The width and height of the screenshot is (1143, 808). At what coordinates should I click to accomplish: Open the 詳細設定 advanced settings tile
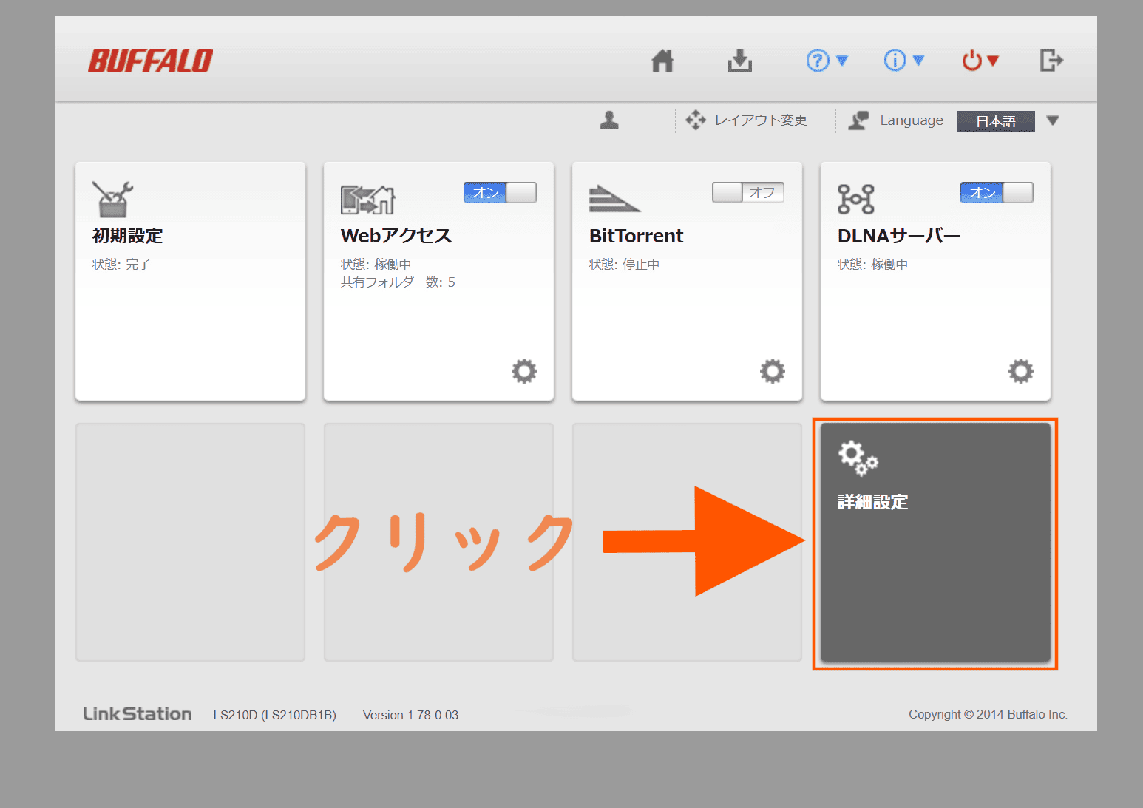[935, 562]
